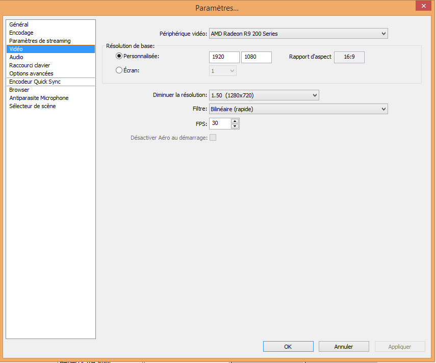Switch to the Audio settings
The image size is (436, 363).
pos(50,57)
